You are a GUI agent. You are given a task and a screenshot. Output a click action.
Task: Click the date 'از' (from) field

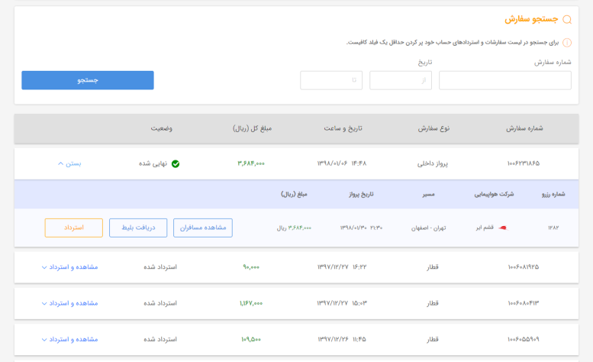tap(401, 80)
